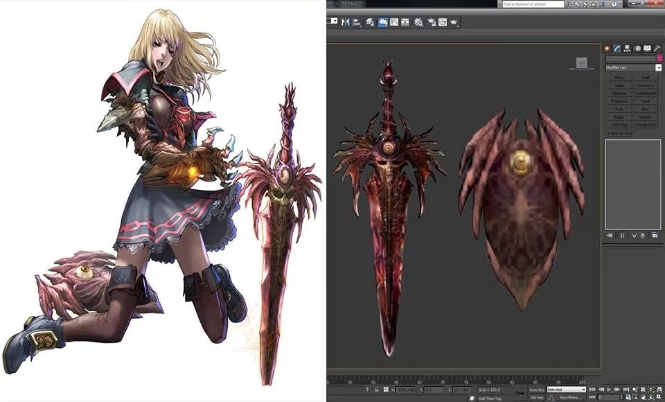Click the star Favorites icon in title bar
This screenshot has width=665, height=402.
click(x=593, y=4)
